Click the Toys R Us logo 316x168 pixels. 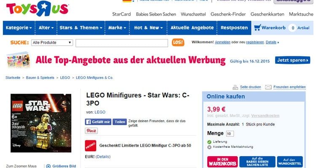coord(37,8)
